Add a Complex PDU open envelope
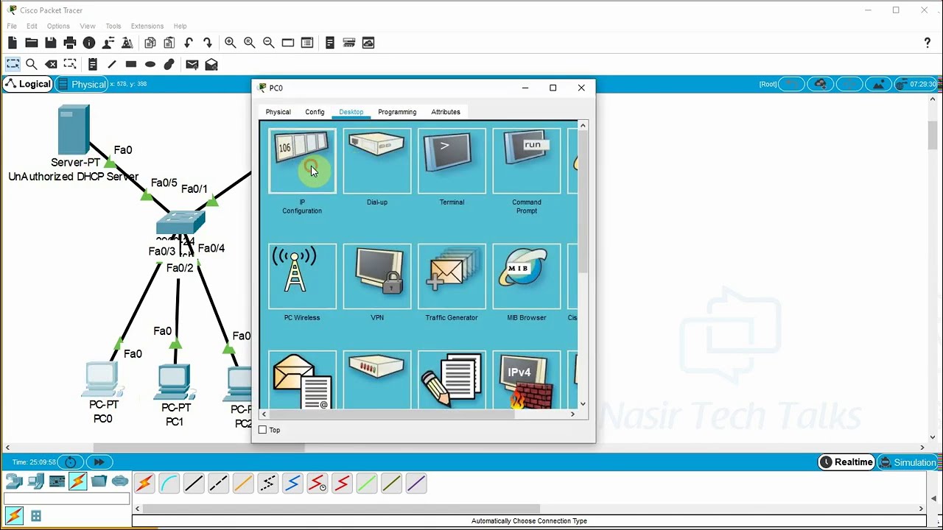The height and width of the screenshot is (530, 943). pyautogui.click(x=211, y=64)
